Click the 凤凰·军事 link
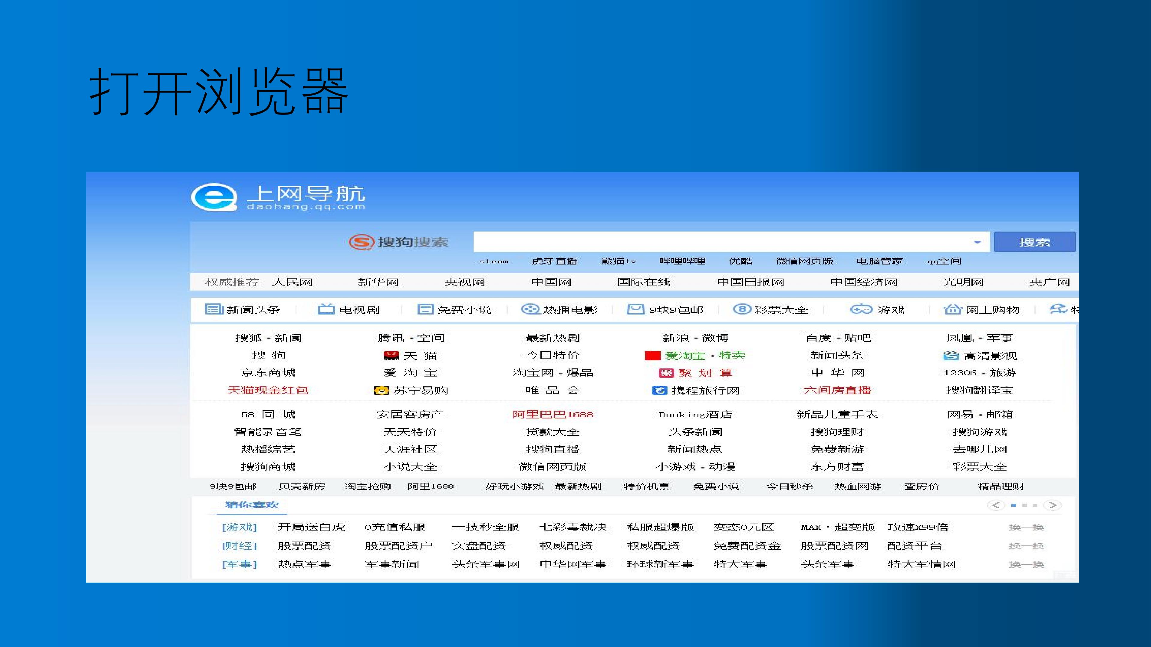 (980, 338)
